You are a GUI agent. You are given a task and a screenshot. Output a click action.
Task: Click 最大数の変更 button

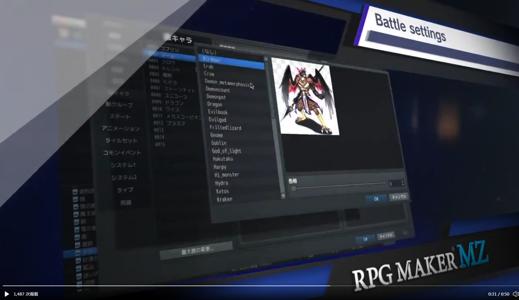197,250
